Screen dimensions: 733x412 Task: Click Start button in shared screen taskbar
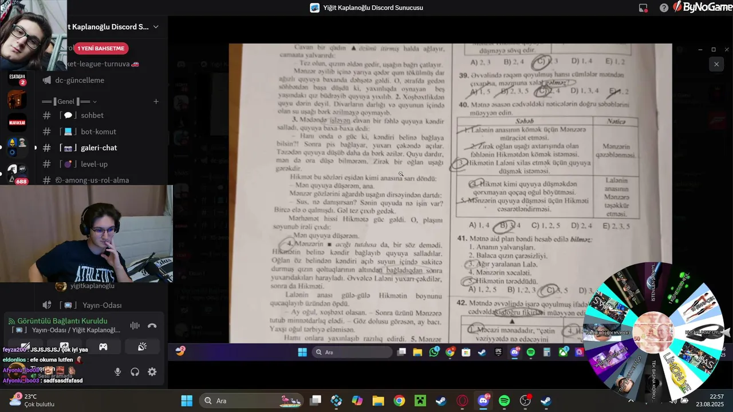click(302, 352)
